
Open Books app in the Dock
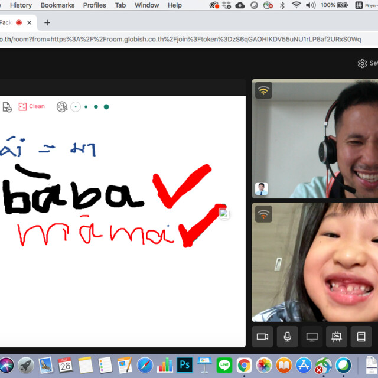point(283,365)
